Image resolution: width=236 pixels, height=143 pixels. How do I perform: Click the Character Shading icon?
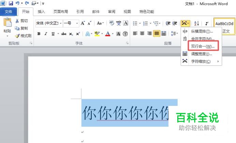(x=118, y=34)
